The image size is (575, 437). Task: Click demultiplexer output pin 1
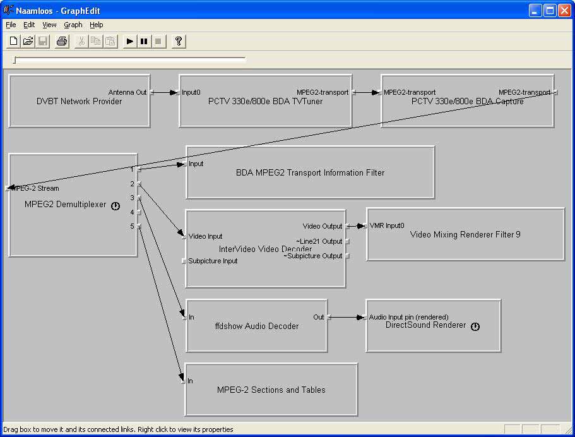click(x=139, y=169)
